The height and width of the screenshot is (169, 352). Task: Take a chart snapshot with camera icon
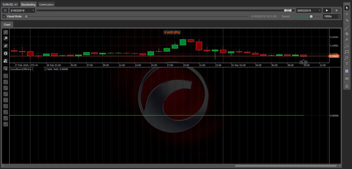point(347,79)
